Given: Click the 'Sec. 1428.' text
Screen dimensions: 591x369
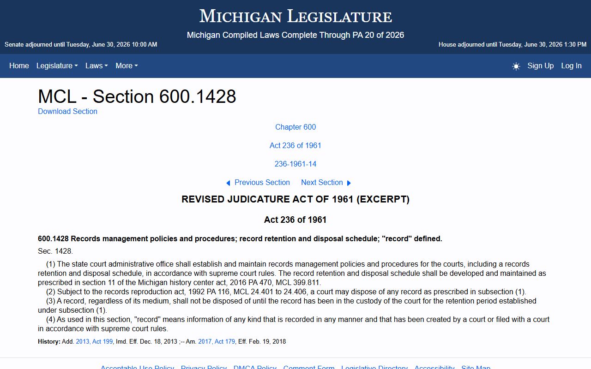Looking at the screenshot, I should pyautogui.click(x=55, y=251).
